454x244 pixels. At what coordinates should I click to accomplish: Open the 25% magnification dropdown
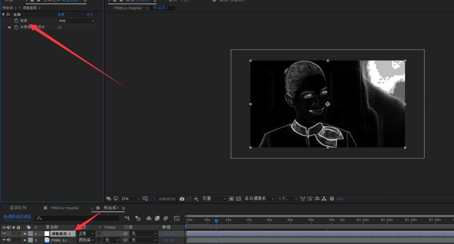click(131, 199)
